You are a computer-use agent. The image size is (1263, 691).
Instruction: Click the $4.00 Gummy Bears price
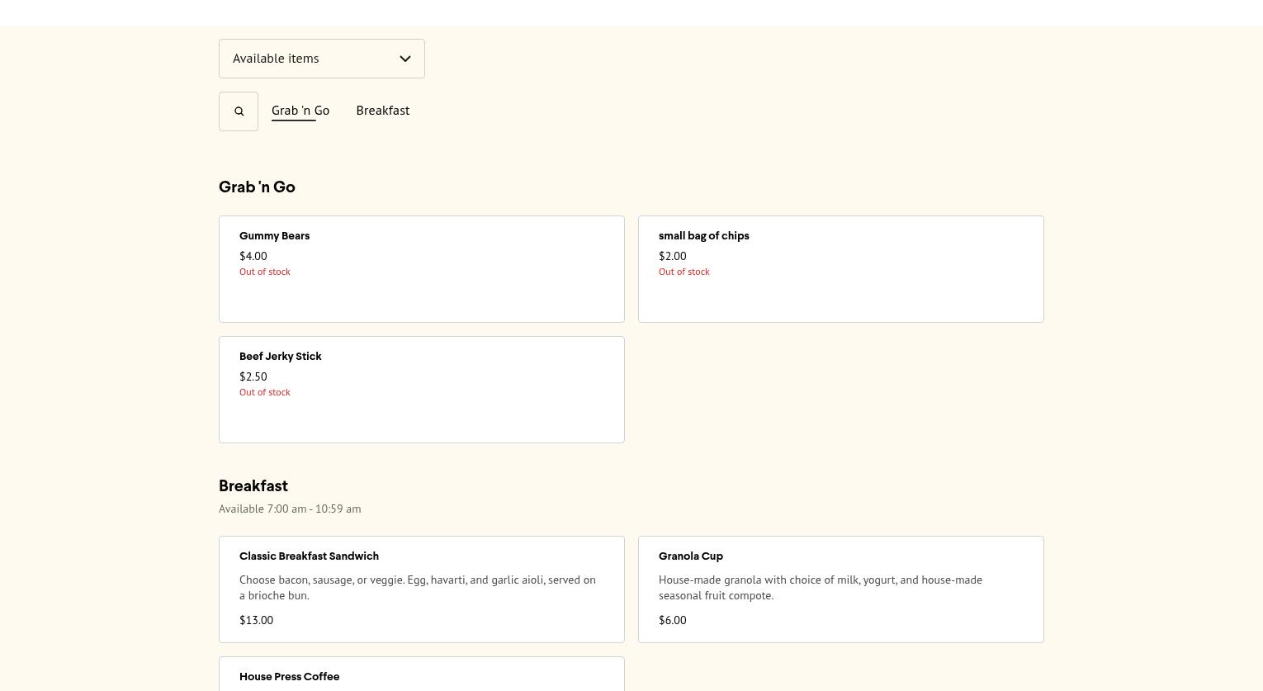point(253,256)
